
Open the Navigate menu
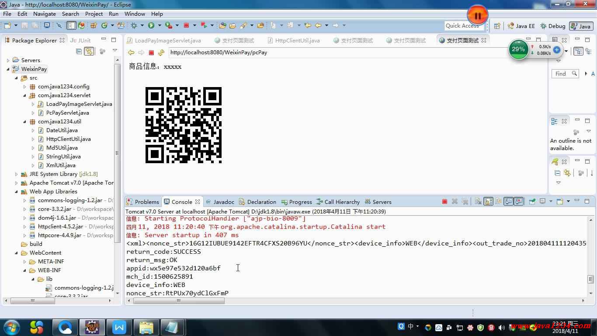[x=45, y=14]
